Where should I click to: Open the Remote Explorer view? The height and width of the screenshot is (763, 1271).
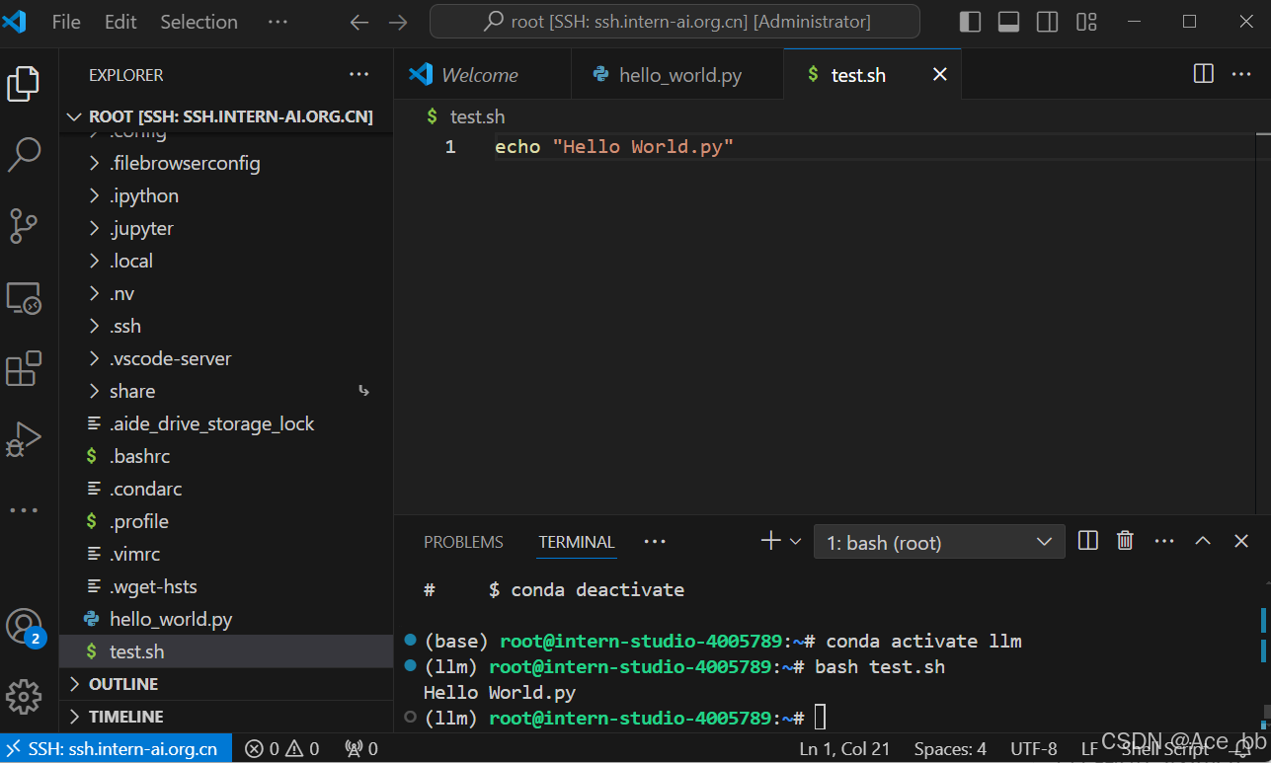point(24,297)
